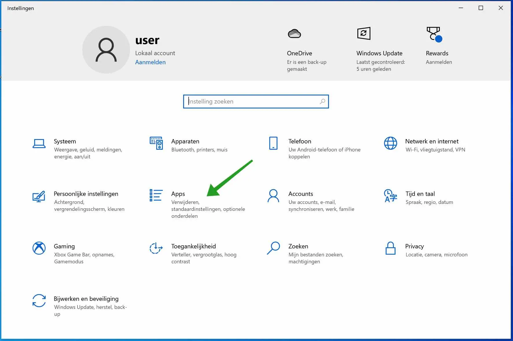Open the Tijd en taal icon

point(390,196)
